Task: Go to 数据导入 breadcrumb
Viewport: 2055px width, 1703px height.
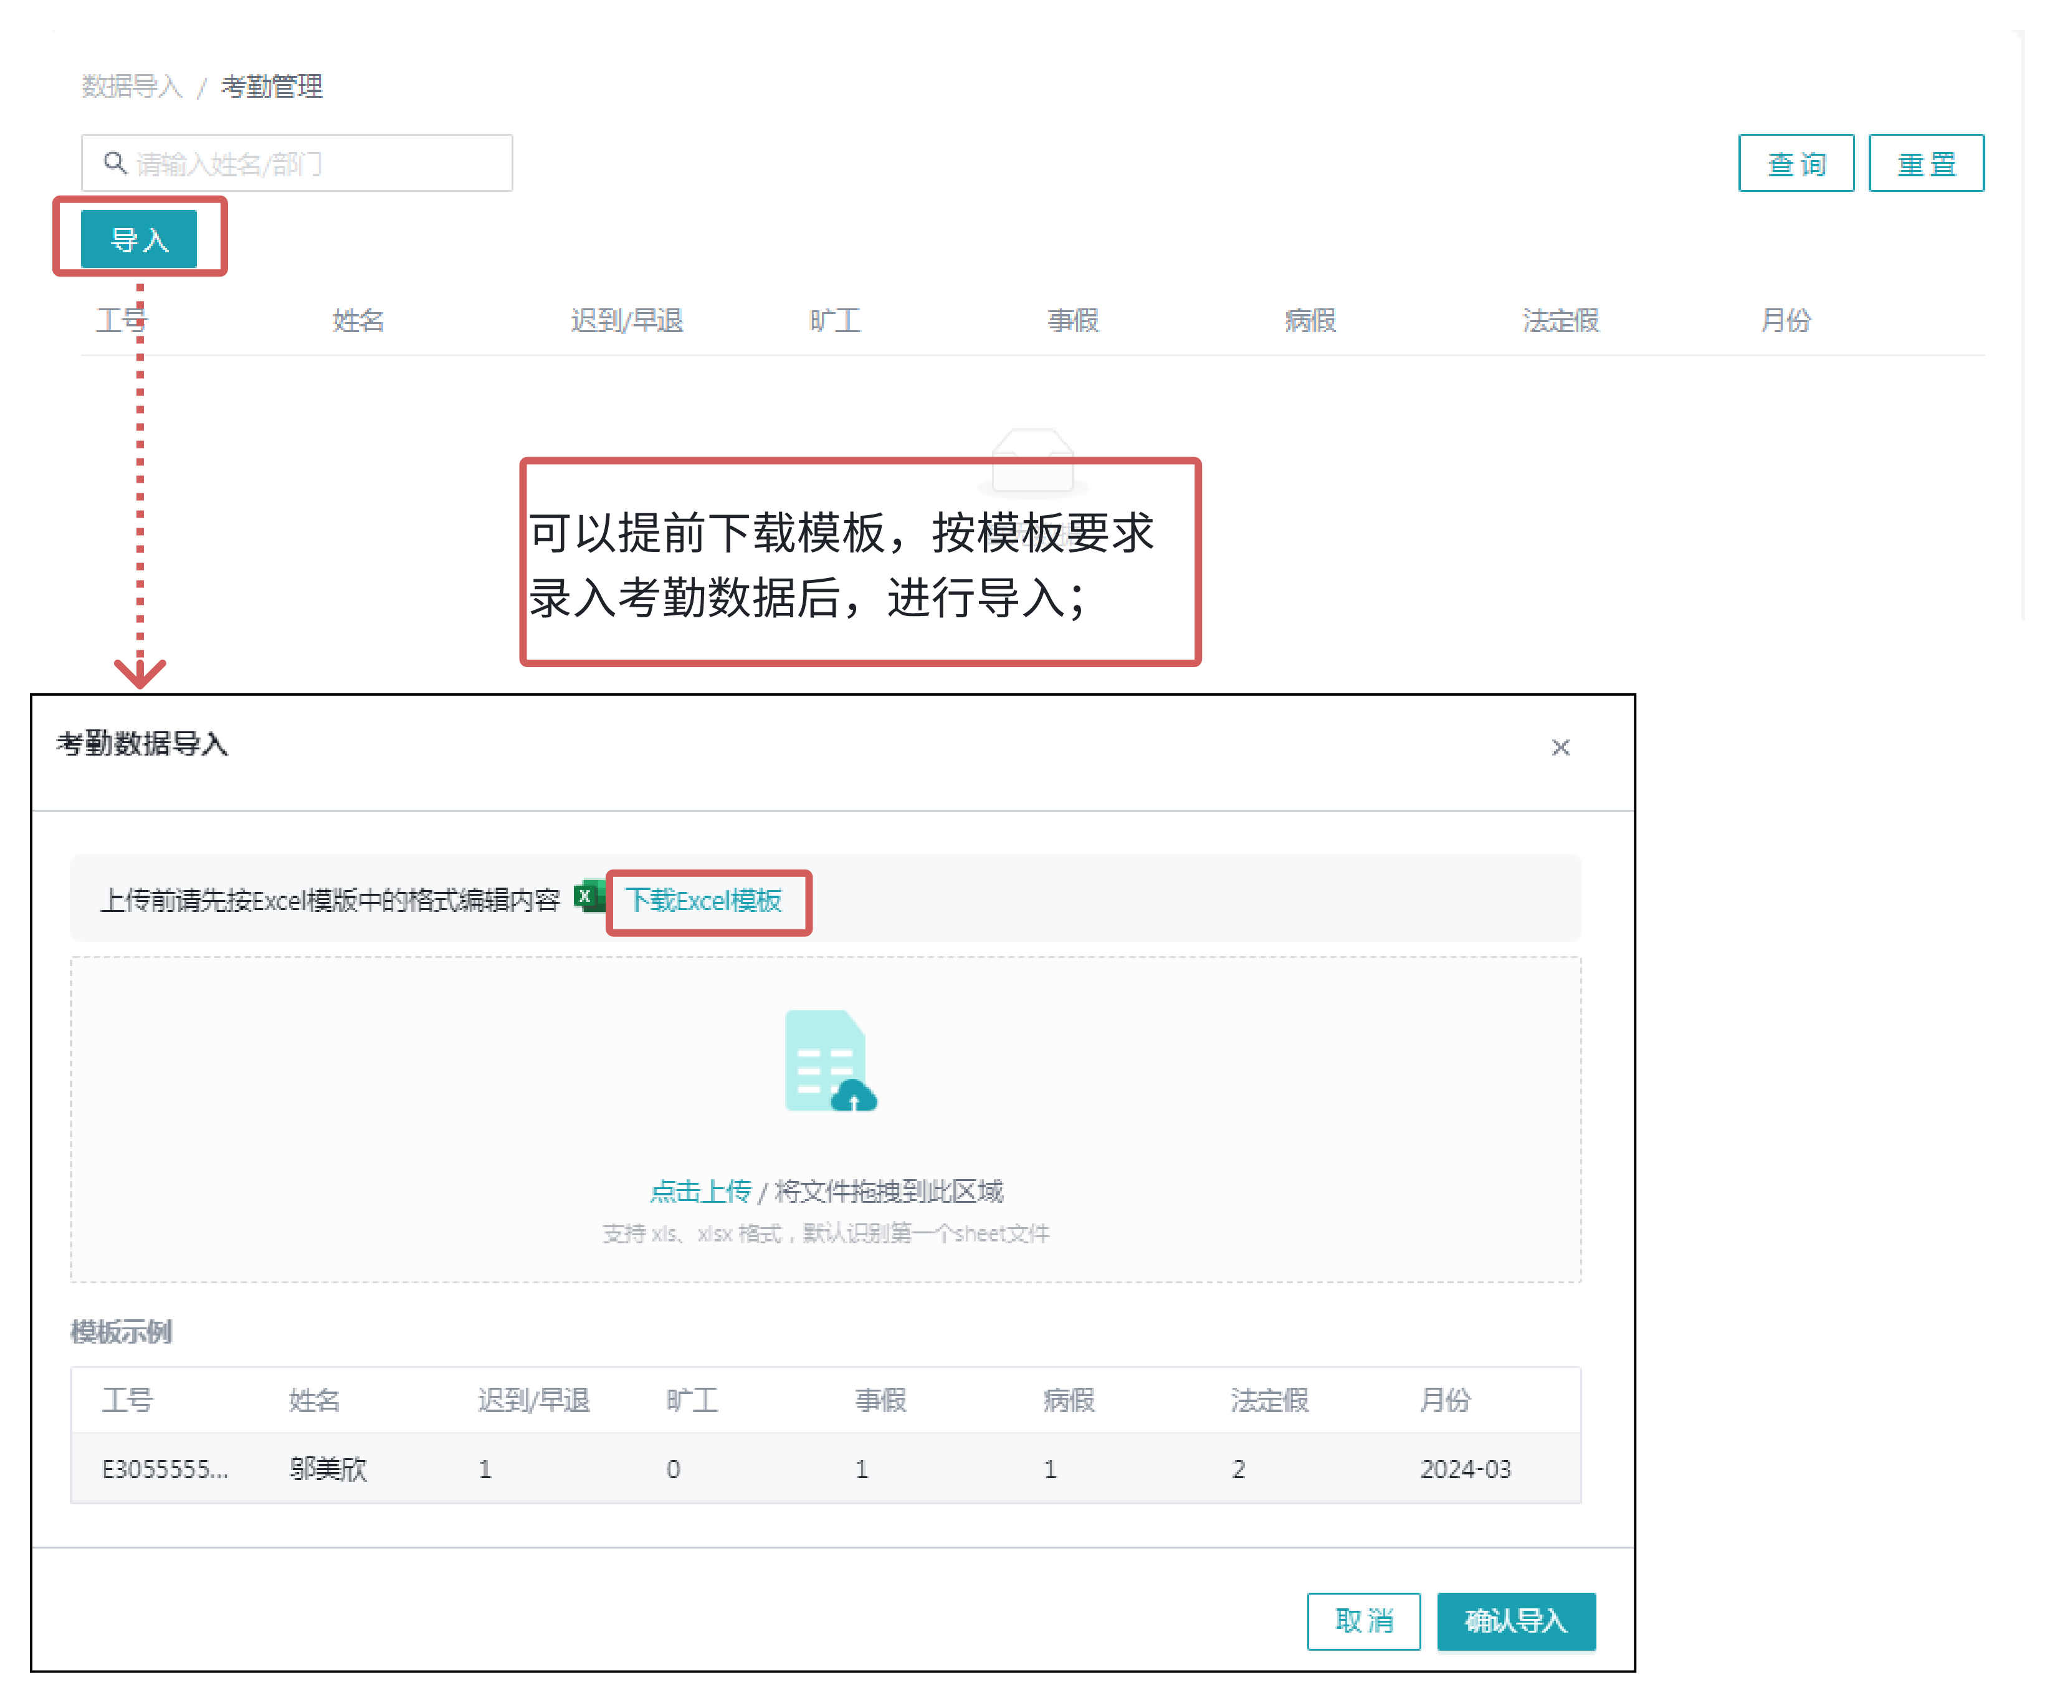Action: [132, 86]
